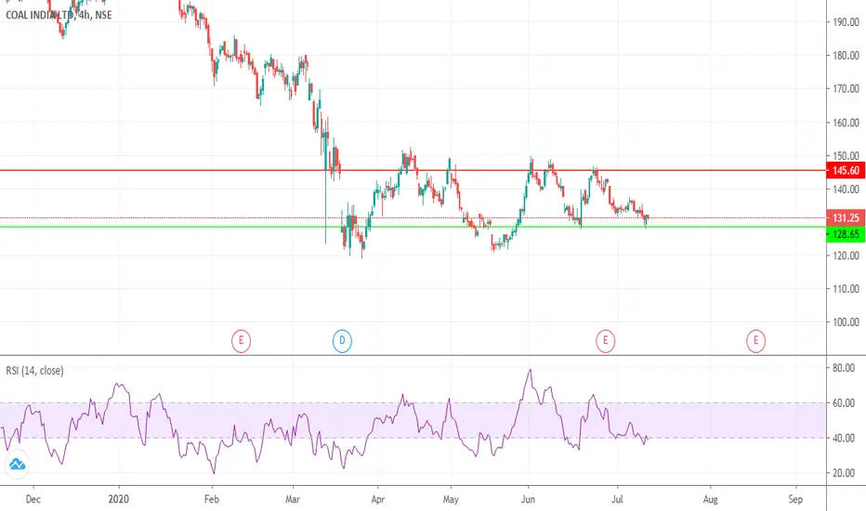Viewport: 866px width, 511px height.
Task: Click the 2020 time axis label
Action: click(119, 500)
